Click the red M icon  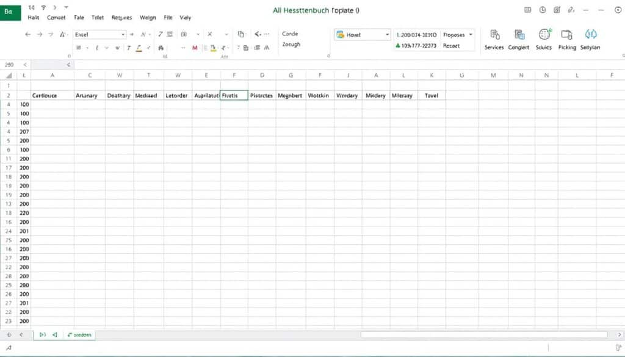point(195,48)
